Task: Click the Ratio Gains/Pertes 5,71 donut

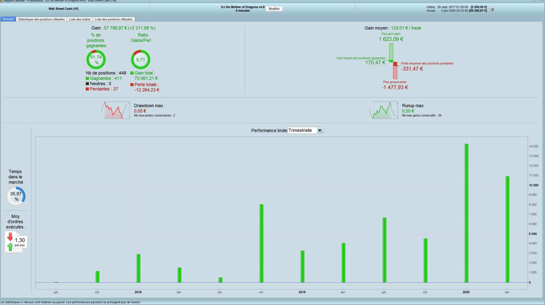Action: [141, 60]
